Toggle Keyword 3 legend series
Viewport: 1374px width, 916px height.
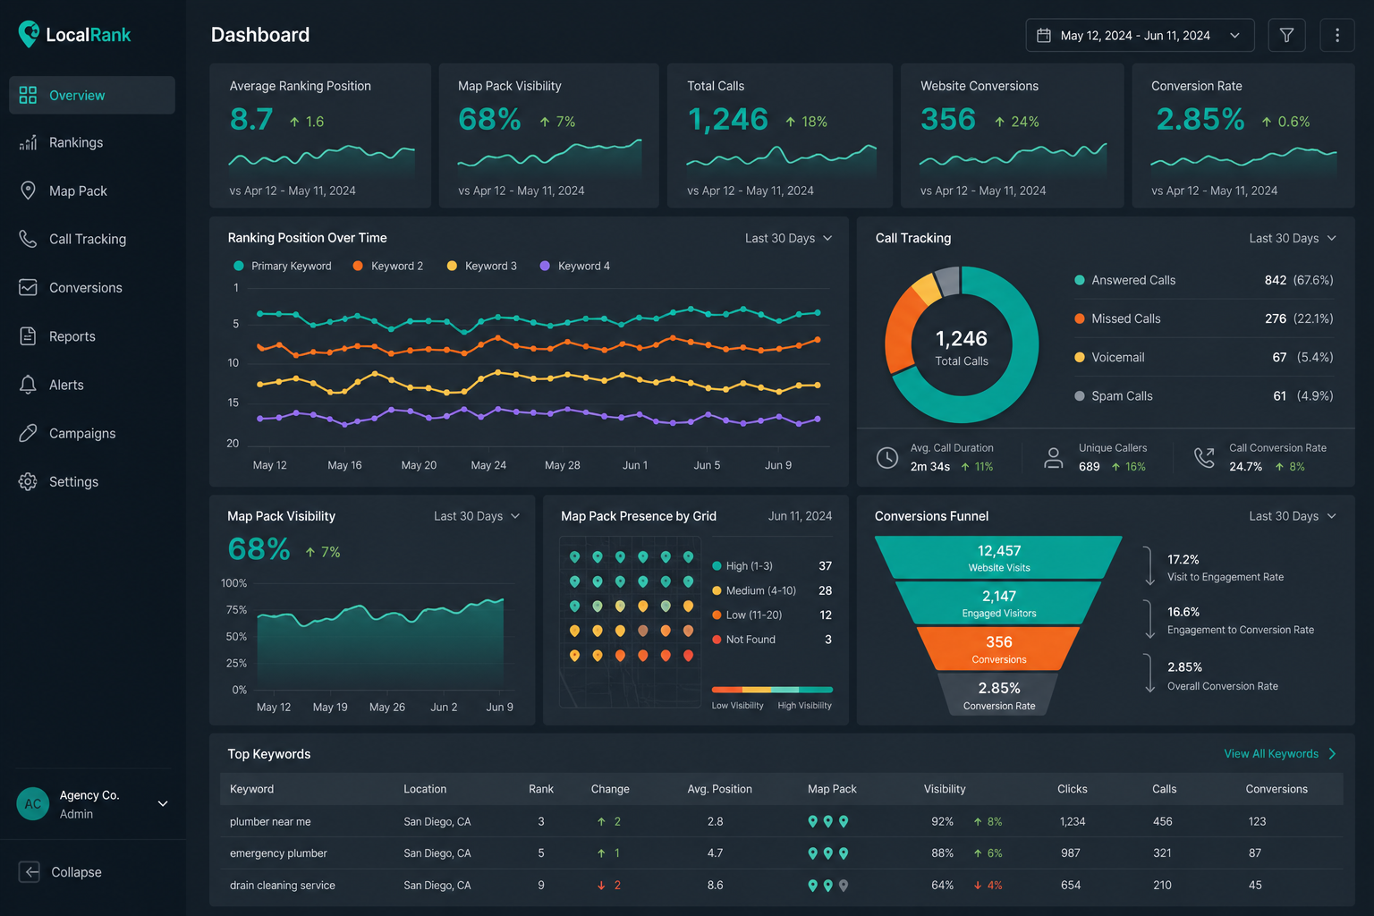(x=482, y=266)
